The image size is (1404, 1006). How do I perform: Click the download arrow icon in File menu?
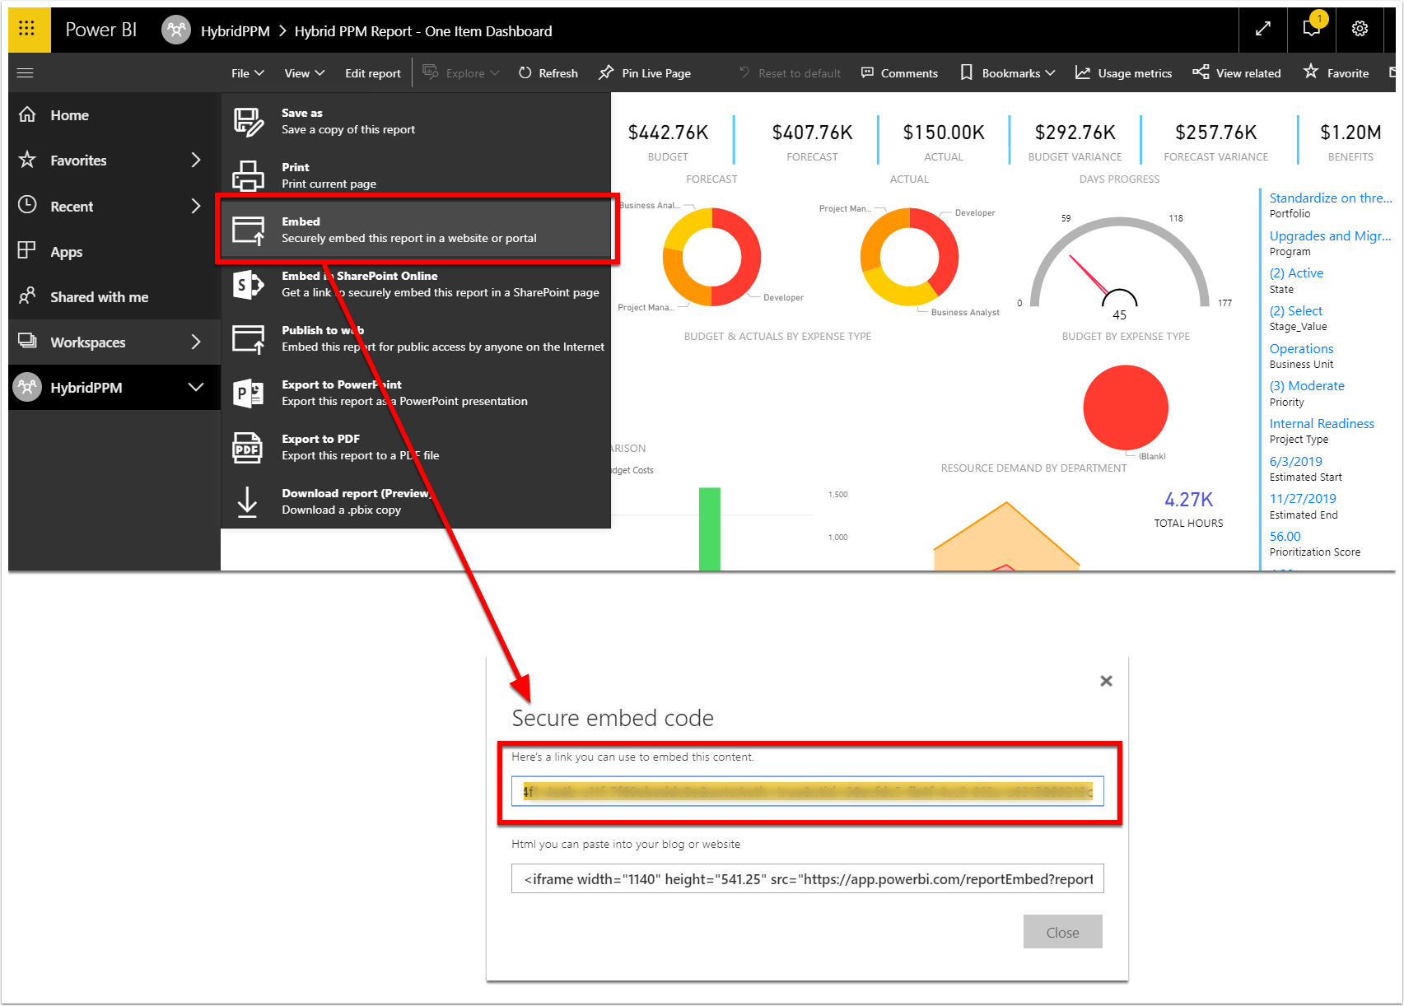[x=248, y=502]
